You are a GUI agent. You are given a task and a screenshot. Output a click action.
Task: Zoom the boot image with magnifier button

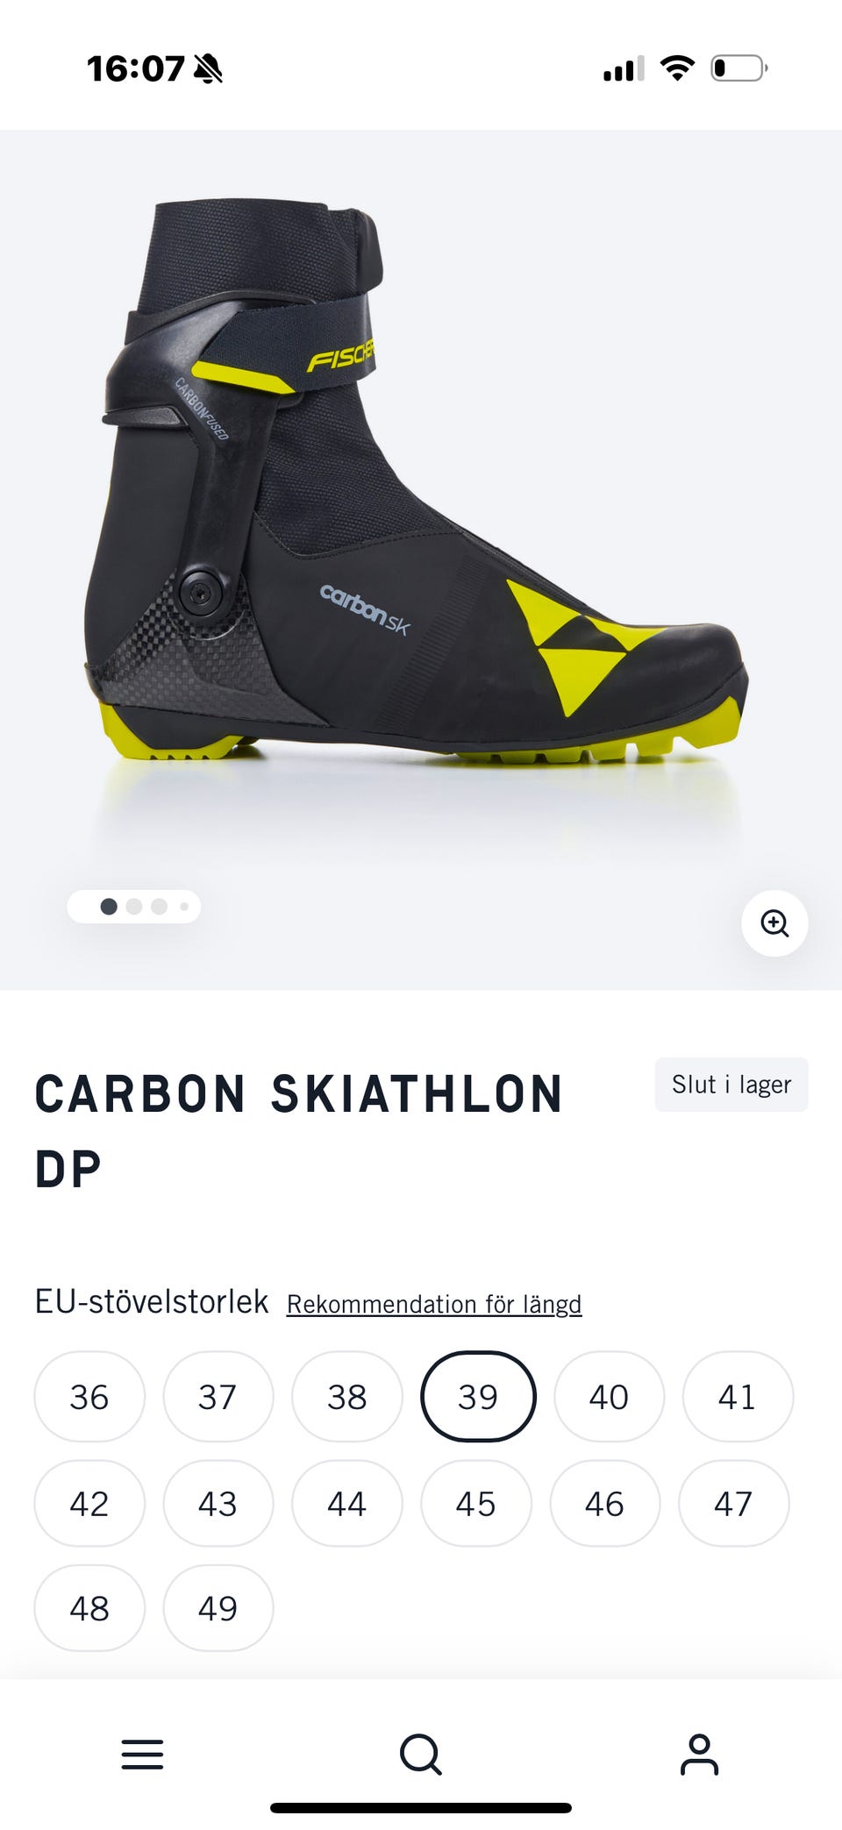774,923
